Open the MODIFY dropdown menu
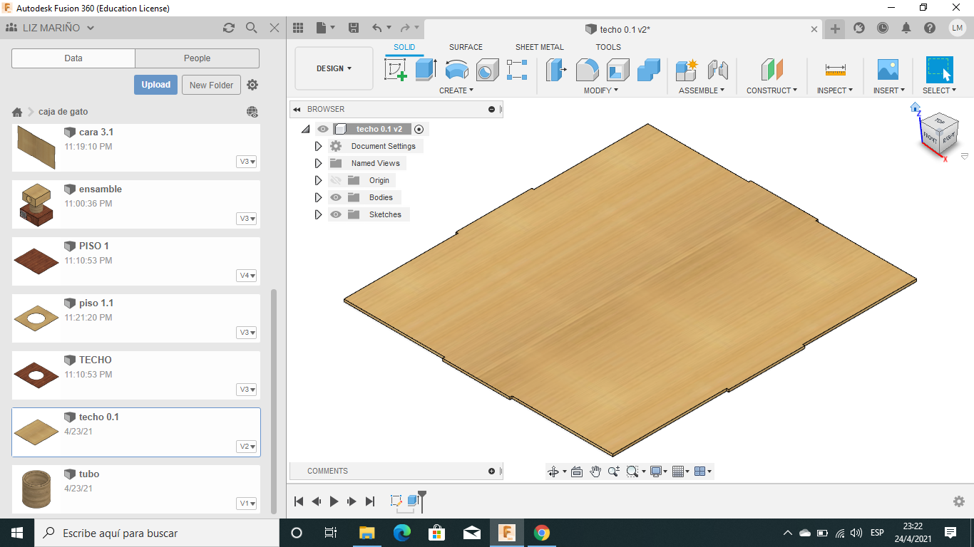 click(601, 90)
